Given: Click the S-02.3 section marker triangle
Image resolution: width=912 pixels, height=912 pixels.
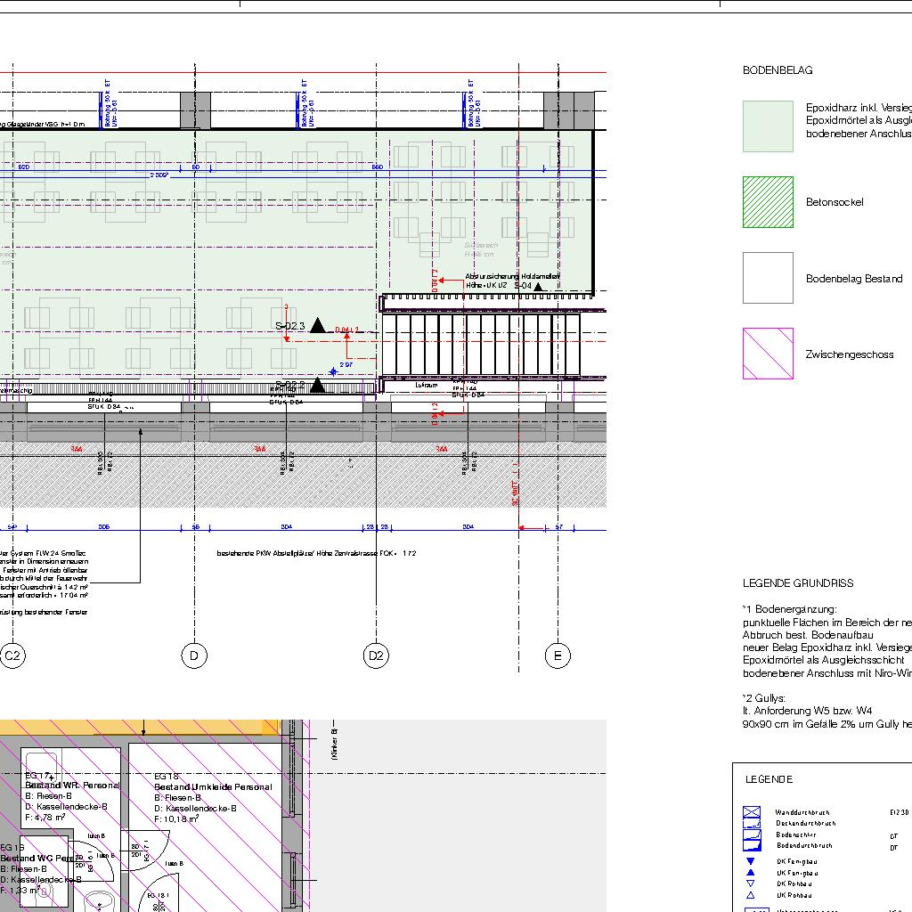Looking at the screenshot, I should (318, 326).
